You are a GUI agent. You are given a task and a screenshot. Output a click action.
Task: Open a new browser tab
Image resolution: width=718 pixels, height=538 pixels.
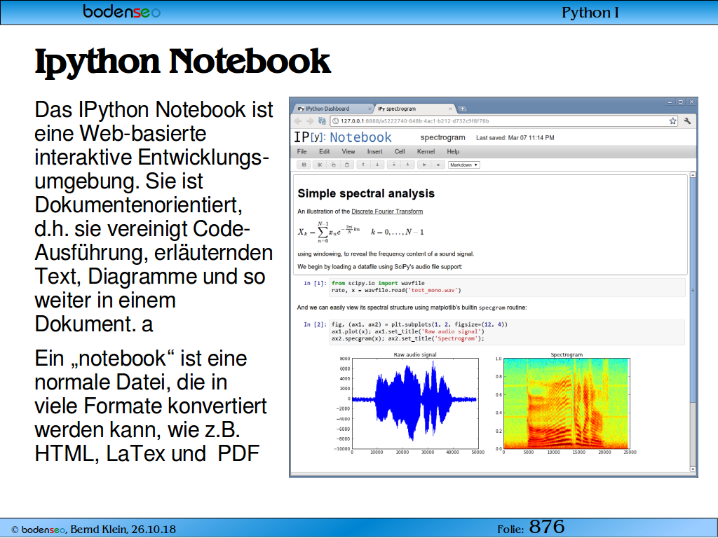[463, 109]
